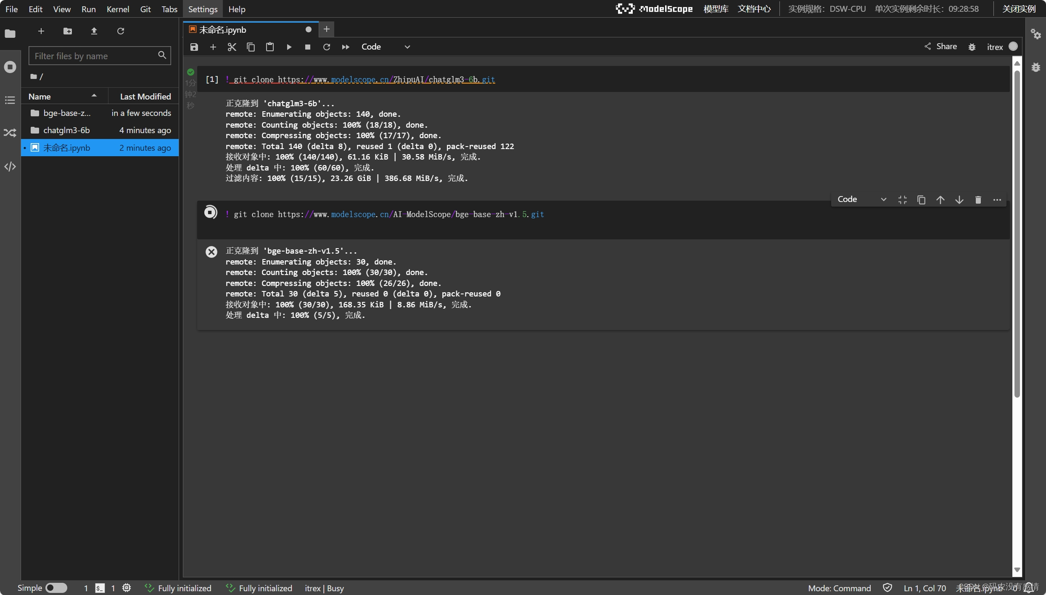Click the kernel status circle indicator
1046x595 pixels.
1013,47
